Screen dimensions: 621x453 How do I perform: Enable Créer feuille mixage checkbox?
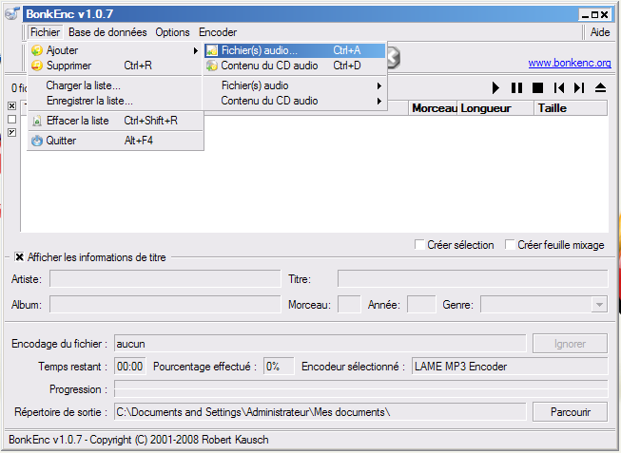click(x=510, y=244)
